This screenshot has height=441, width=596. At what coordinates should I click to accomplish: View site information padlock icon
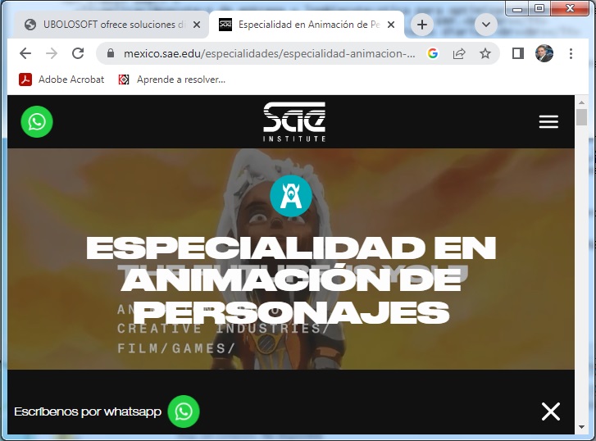click(x=111, y=53)
